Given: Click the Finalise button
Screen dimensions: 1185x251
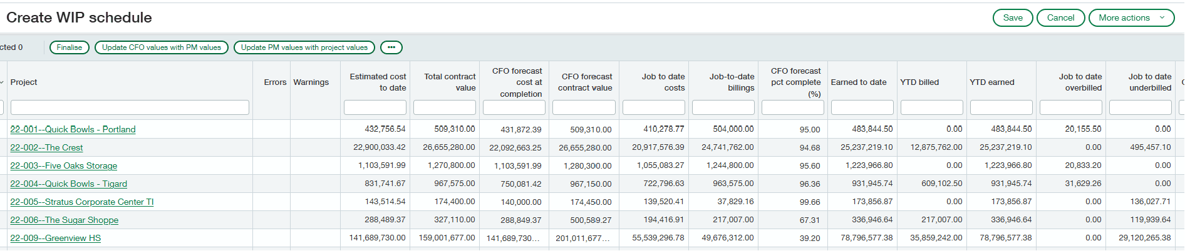Looking at the screenshot, I should pyautogui.click(x=70, y=47).
